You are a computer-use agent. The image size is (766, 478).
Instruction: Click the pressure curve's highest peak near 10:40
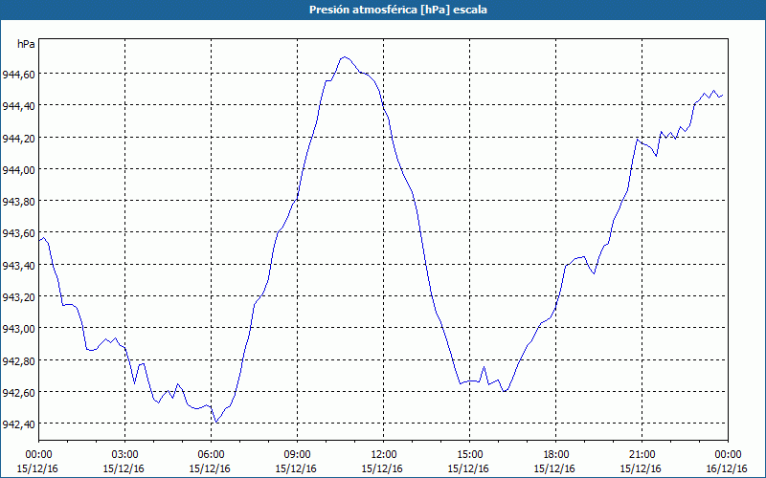[345, 56]
